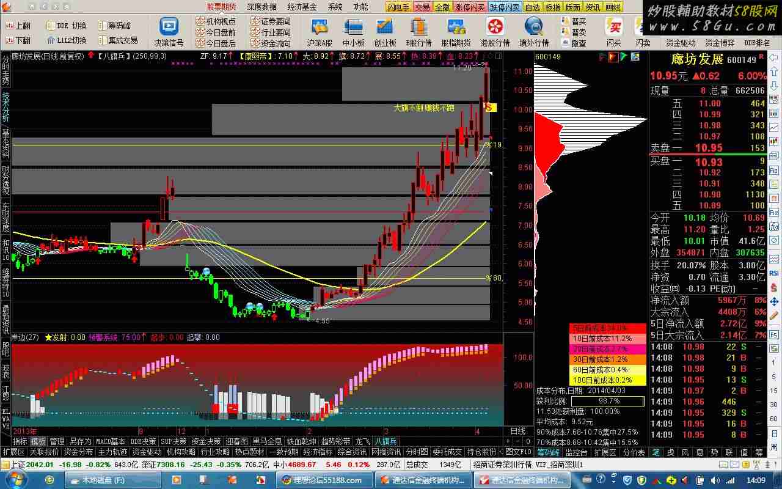
Task: Open the 股票期货 menu
Action: 221,7
